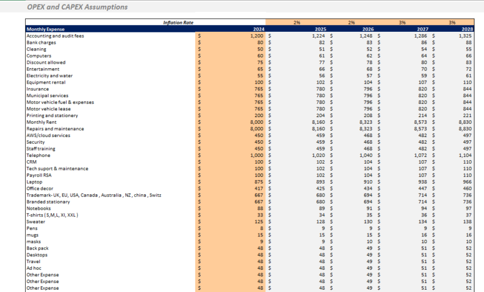484x292 pixels.
Task: Click the Sweater 2025 value 128
Action: (x=321, y=222)
